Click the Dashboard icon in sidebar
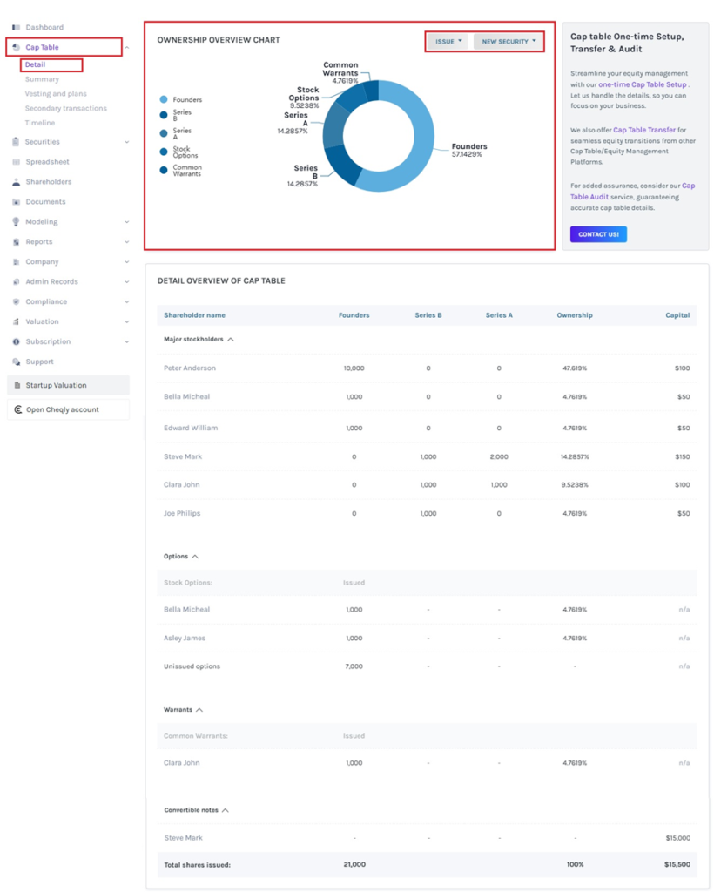The height and width of the screenshot is (892, 714). pyautogui.click(x=16, y=28)
